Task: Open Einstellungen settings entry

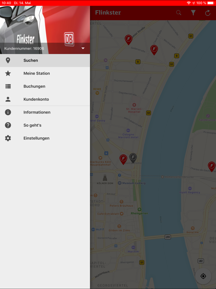Action: pos(45,138)
